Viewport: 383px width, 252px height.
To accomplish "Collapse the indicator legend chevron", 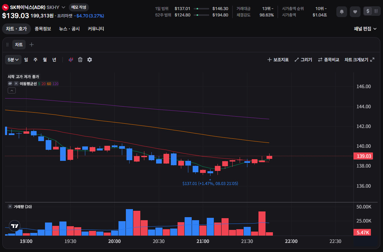I will (12, 90).
